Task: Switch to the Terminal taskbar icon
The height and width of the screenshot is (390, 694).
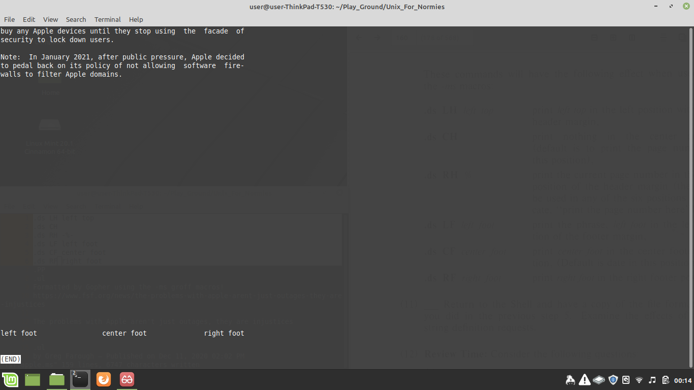Action: pos(80,379)
